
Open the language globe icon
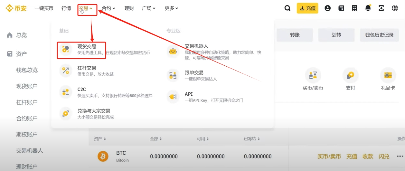point(395,8)
